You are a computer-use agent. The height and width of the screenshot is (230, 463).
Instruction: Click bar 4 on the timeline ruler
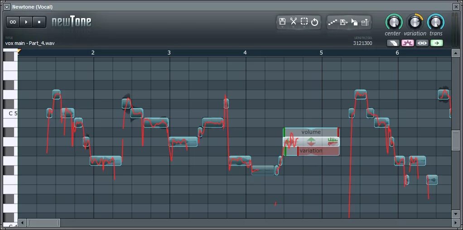pyautogui.click(x=245, y=53)
